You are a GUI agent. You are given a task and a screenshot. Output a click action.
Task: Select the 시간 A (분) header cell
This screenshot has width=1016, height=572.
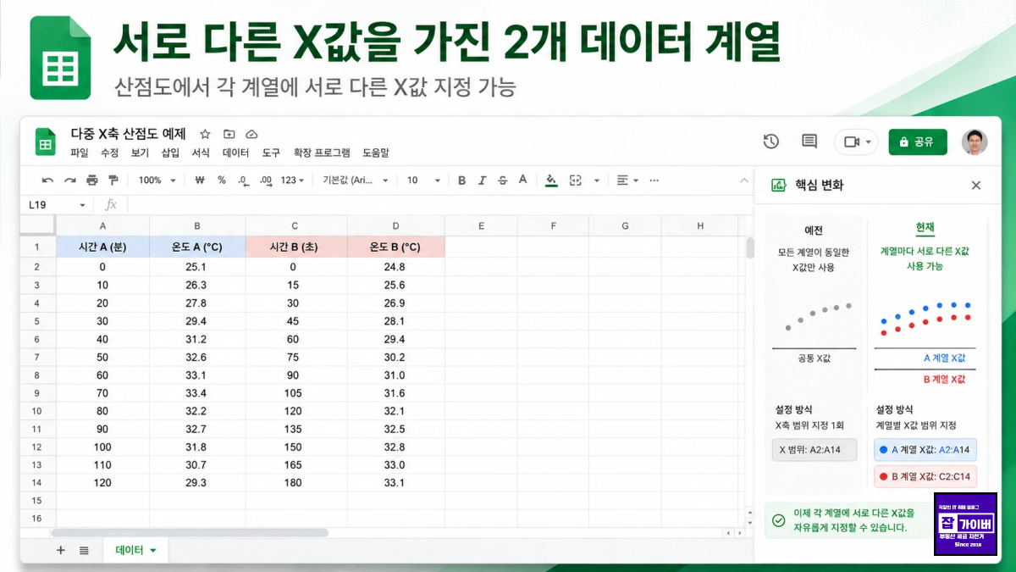pyautogui.click(x=102, y=247)
